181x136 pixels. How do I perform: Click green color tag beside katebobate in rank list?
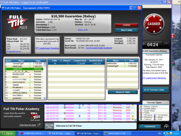click(x=30, y=66)
